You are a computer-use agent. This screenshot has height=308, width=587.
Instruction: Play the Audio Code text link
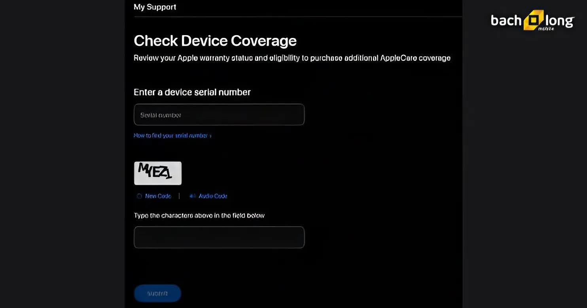pos(213,196)
